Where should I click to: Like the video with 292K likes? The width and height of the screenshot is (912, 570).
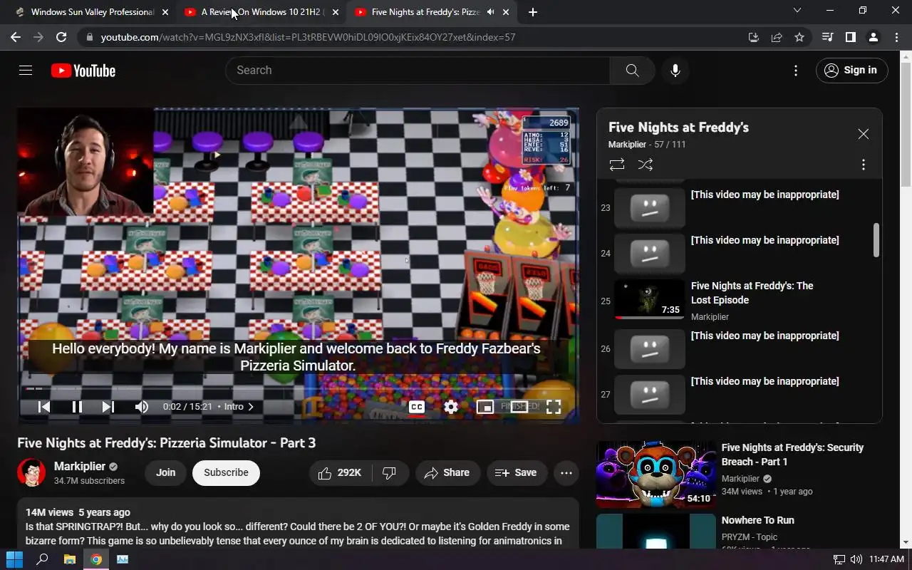tap(339, 473)
